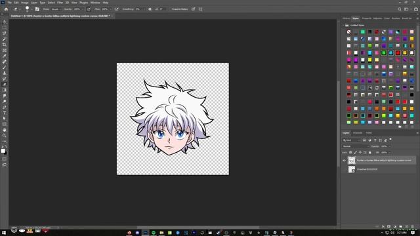420x236 pixels.
Task: Filter layers by pixel layers
Action: tap(364, 140)
